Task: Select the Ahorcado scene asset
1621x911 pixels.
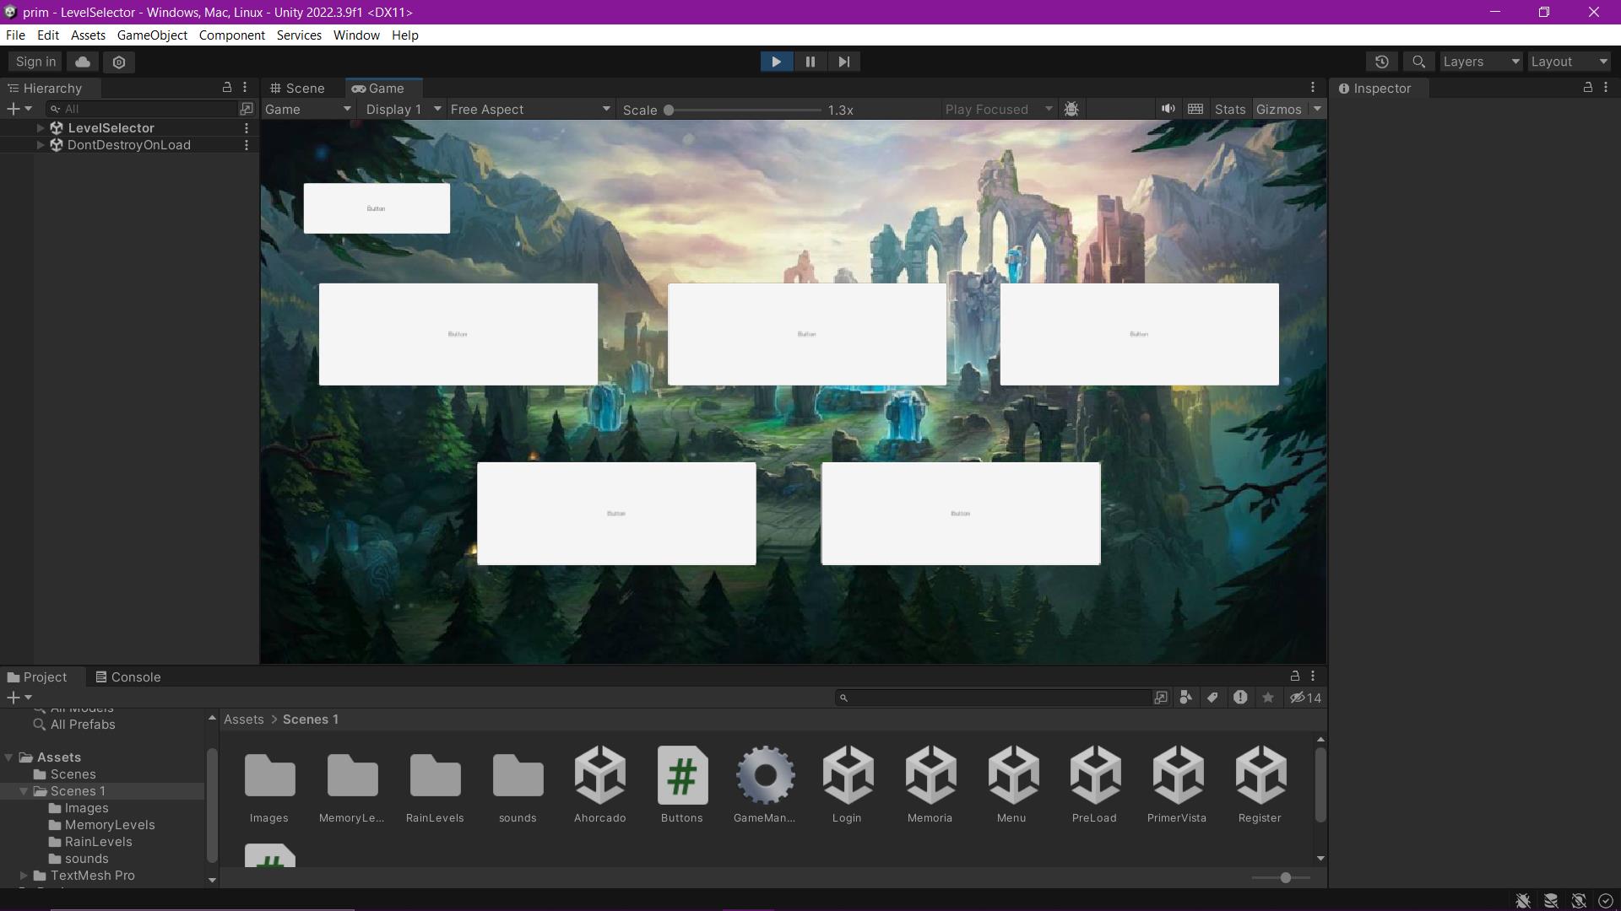Action: click(x=599, y=776)
